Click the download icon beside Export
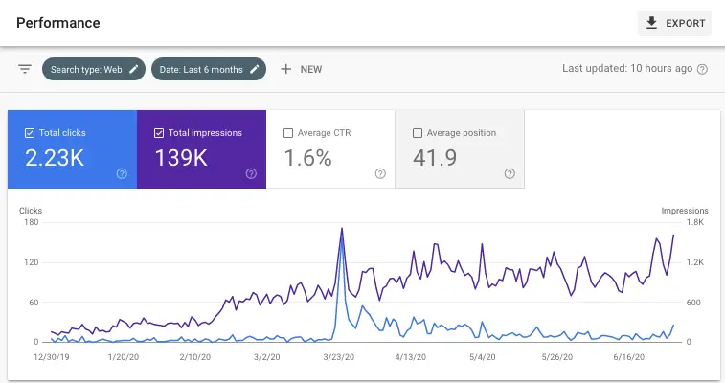The width and height of the screenshot is (725, 383). pyautogui.click(x=652, y=23)
